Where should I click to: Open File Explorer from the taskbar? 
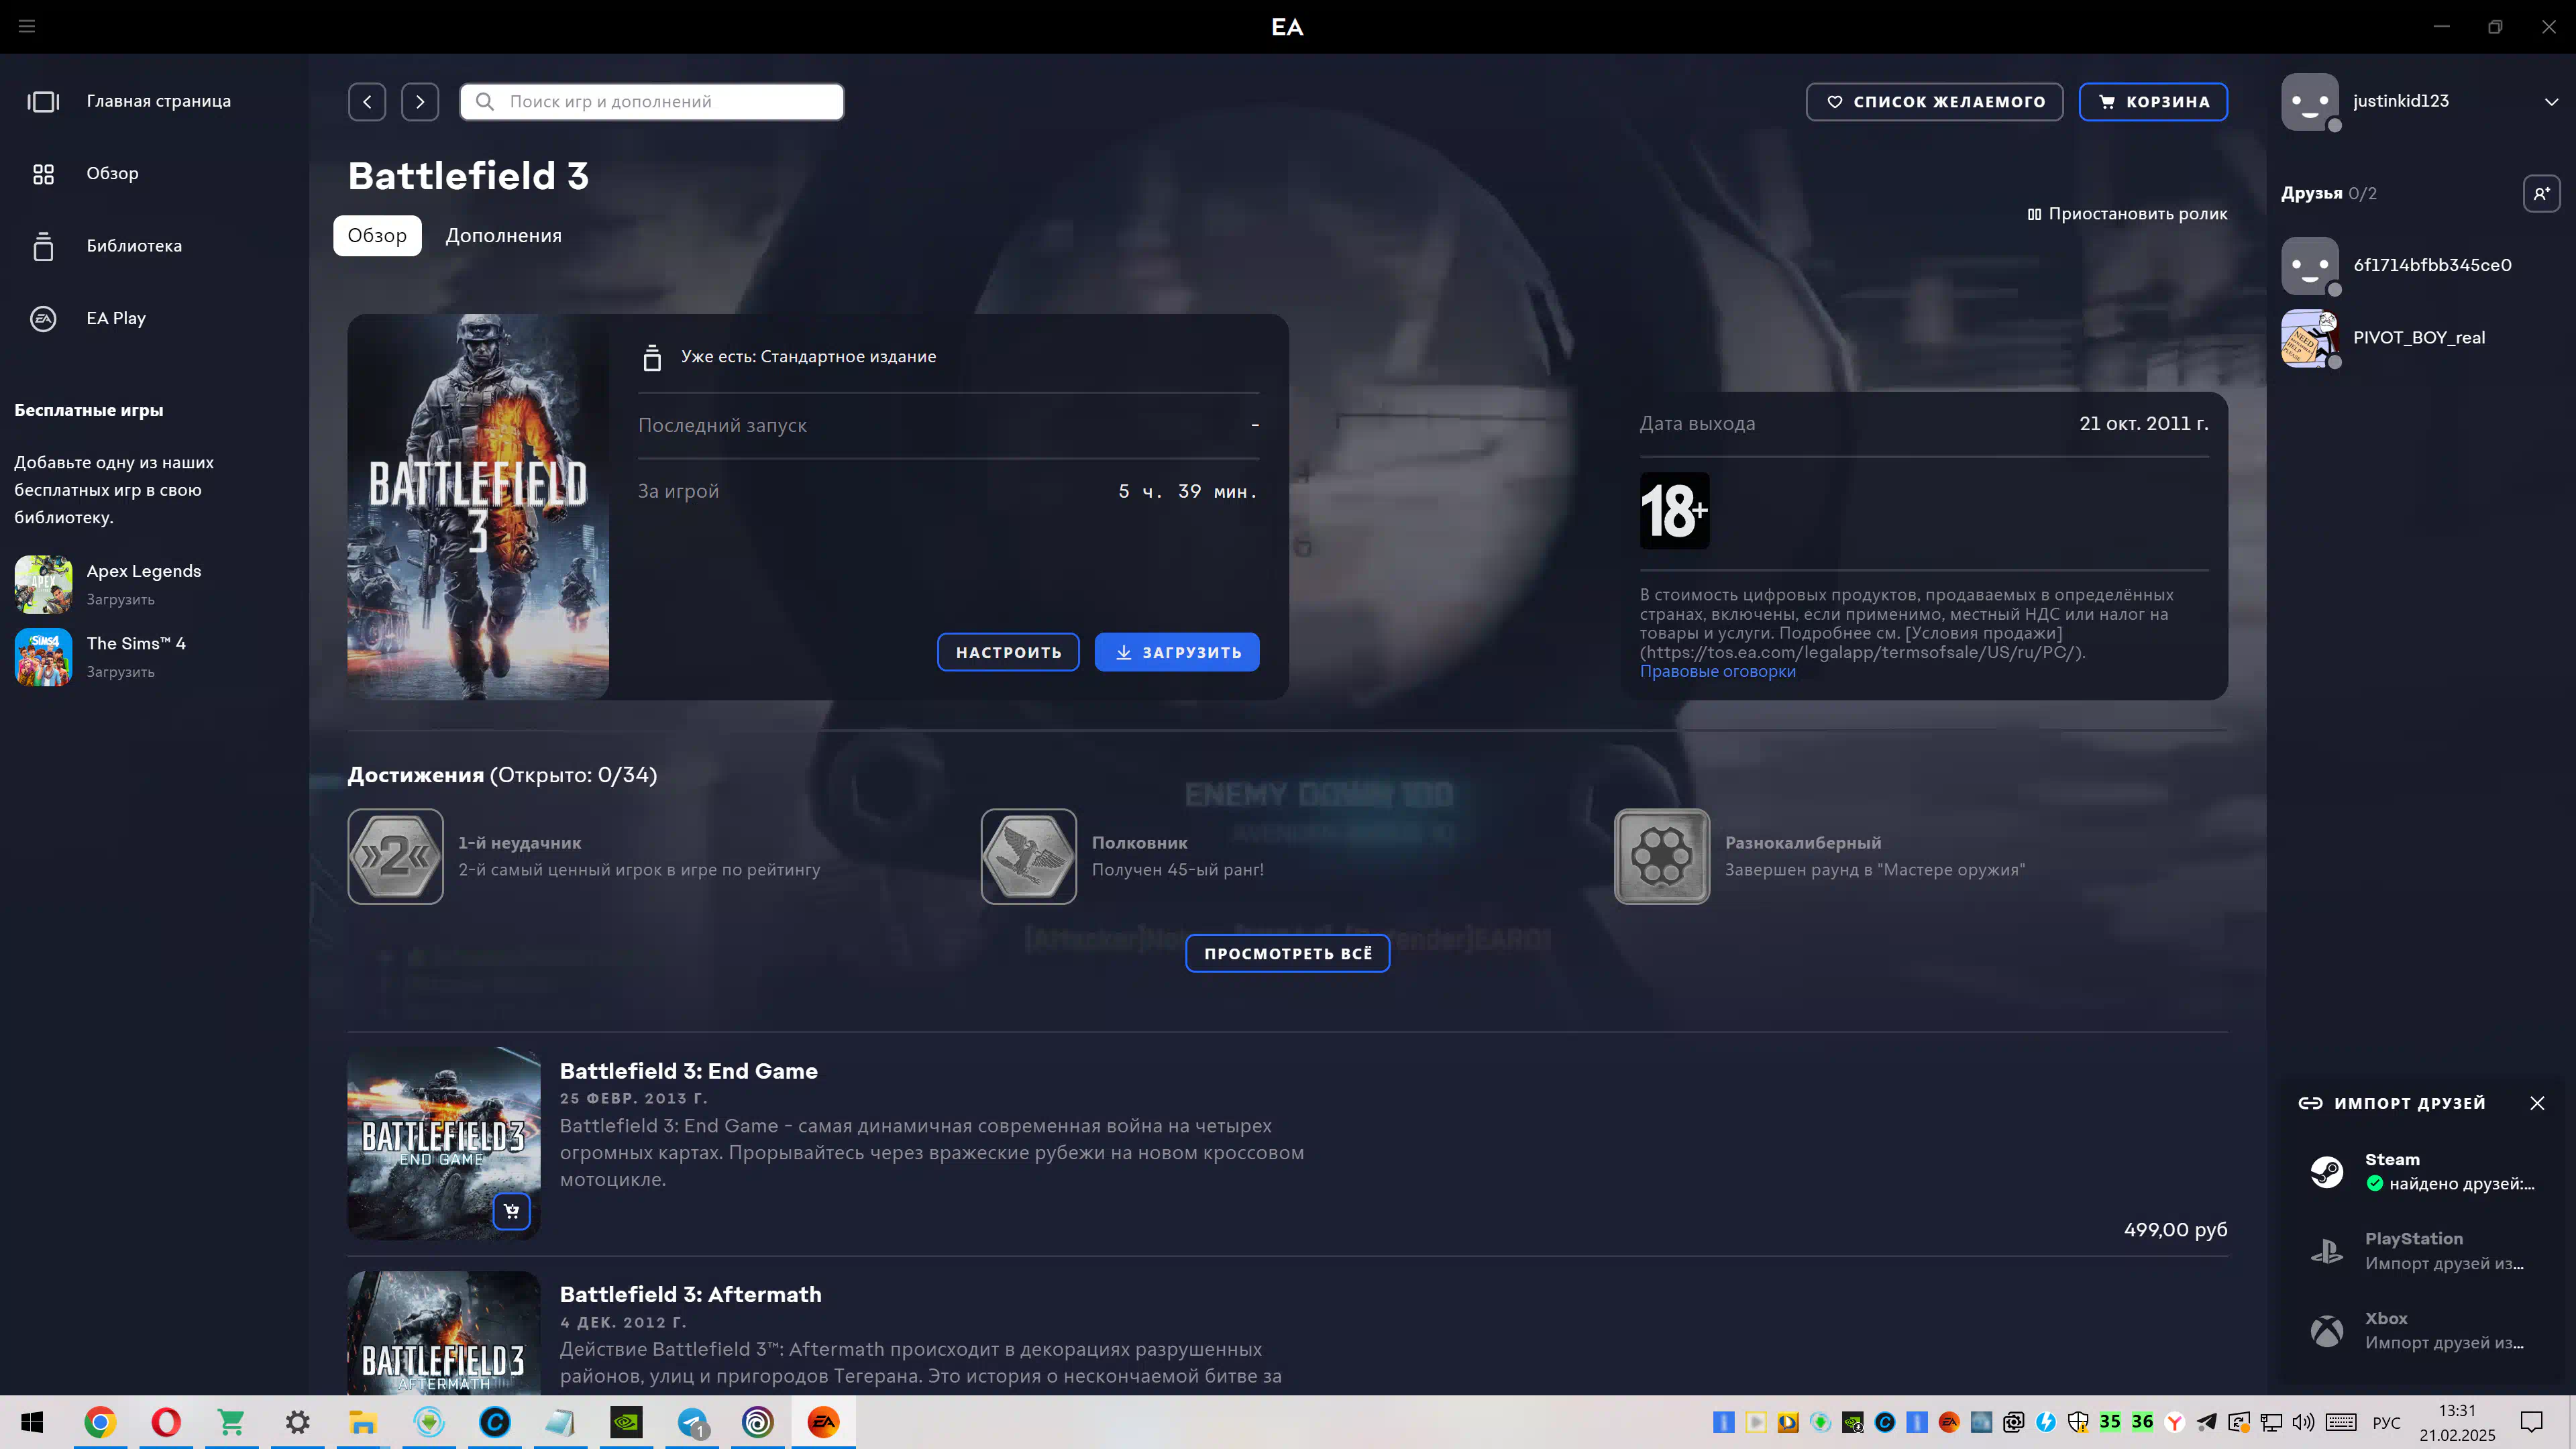[363, 1422]
